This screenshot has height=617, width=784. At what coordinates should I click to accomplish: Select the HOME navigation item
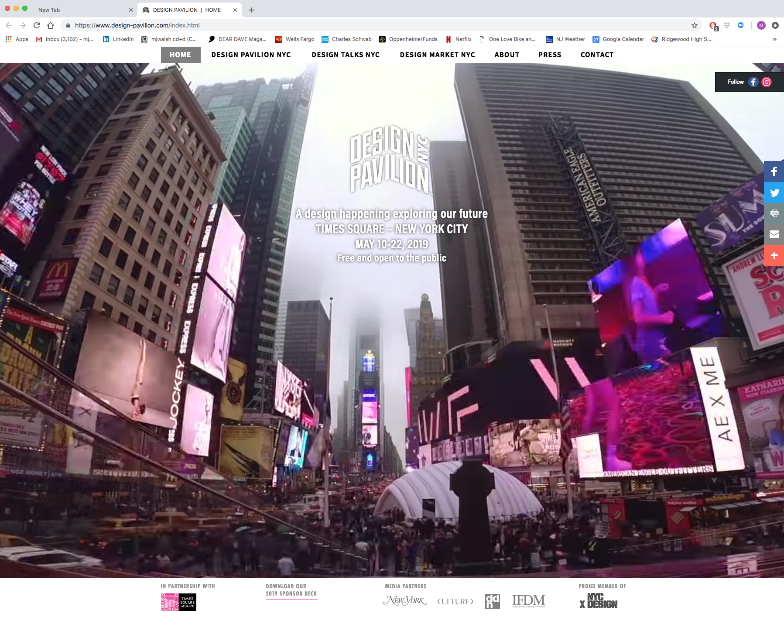pos(181,55)
